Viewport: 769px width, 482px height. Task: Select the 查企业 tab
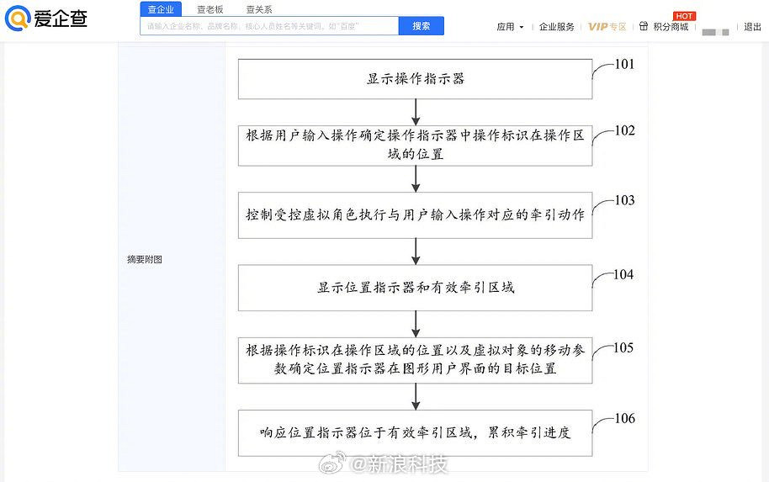pyautogui.click(x=161, y=8)
